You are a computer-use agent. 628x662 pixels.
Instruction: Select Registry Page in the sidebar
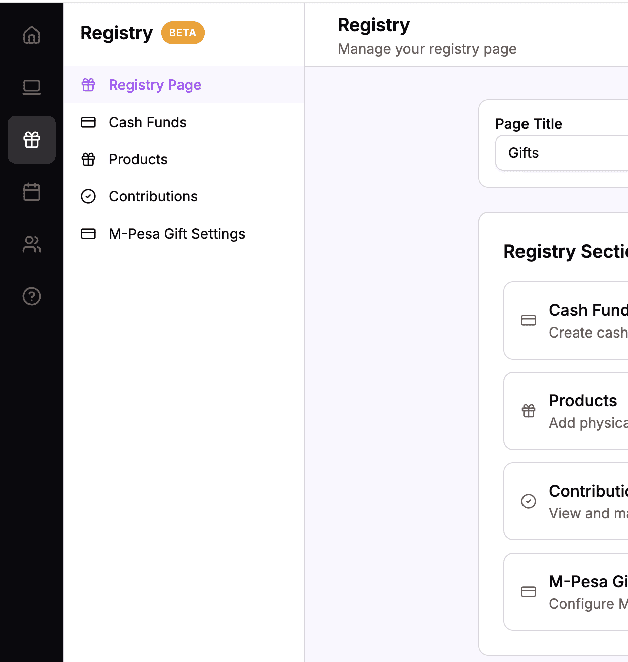(x=155, y=85)
